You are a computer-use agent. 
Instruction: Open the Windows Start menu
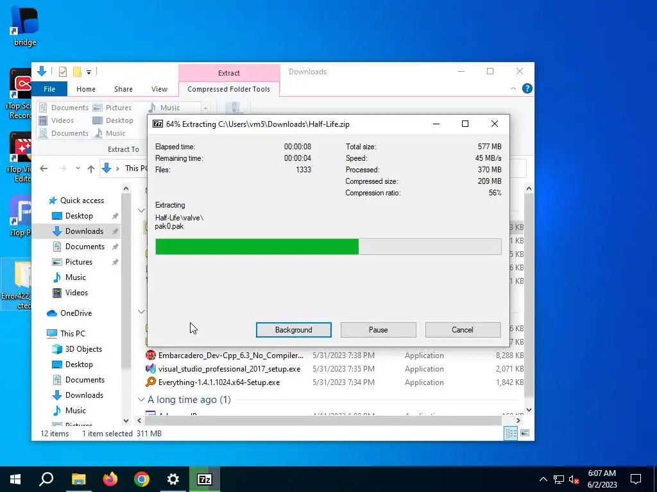(15, 479)
